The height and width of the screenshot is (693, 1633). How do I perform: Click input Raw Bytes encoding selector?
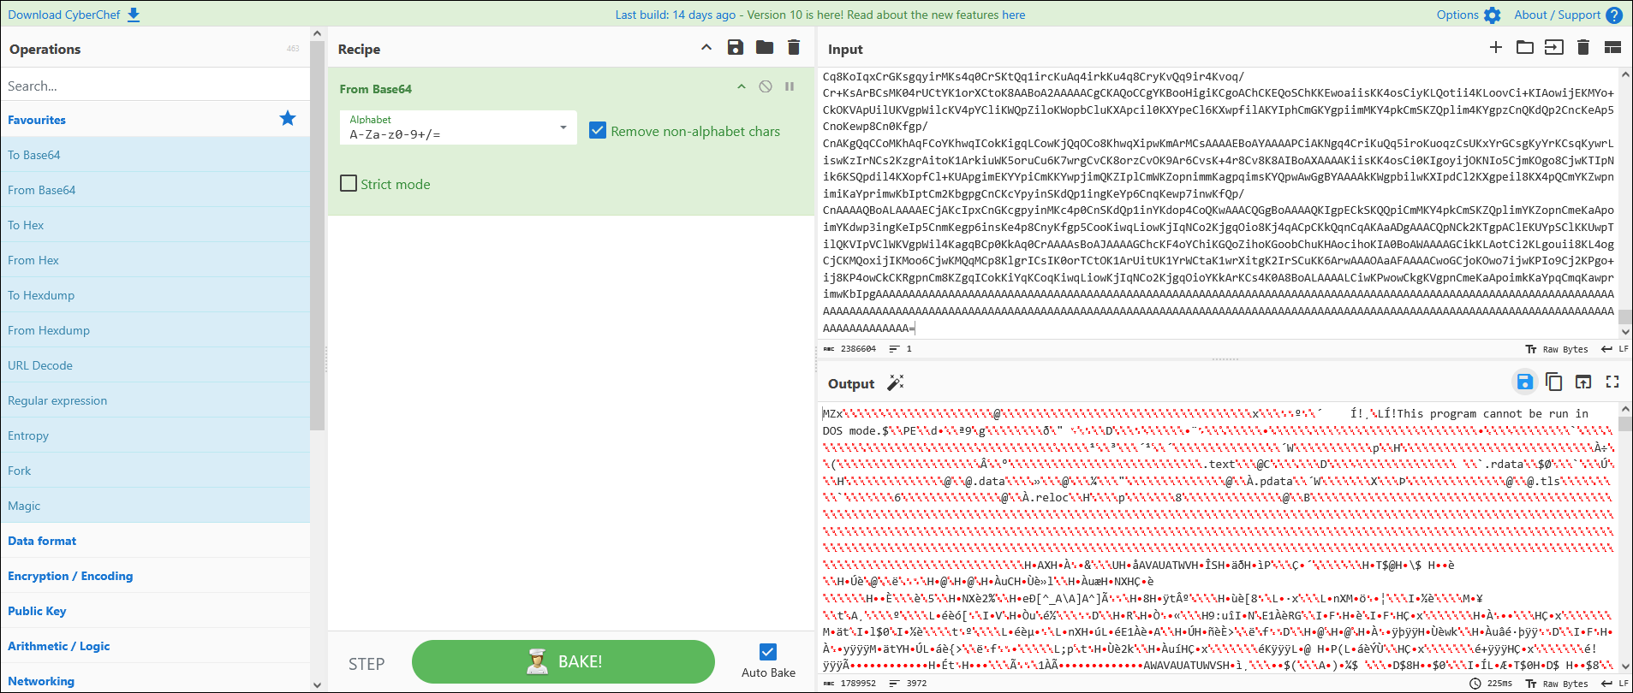click(1557, 349)
